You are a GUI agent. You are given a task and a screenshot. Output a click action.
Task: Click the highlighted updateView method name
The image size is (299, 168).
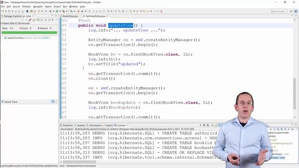[121, 25]
